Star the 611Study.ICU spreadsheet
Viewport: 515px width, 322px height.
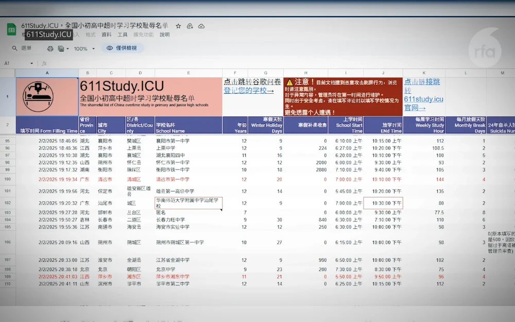178,26
